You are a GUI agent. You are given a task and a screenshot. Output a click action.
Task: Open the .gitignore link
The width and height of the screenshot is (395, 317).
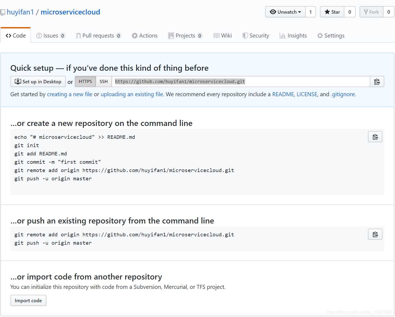click(x=343, y=94)
